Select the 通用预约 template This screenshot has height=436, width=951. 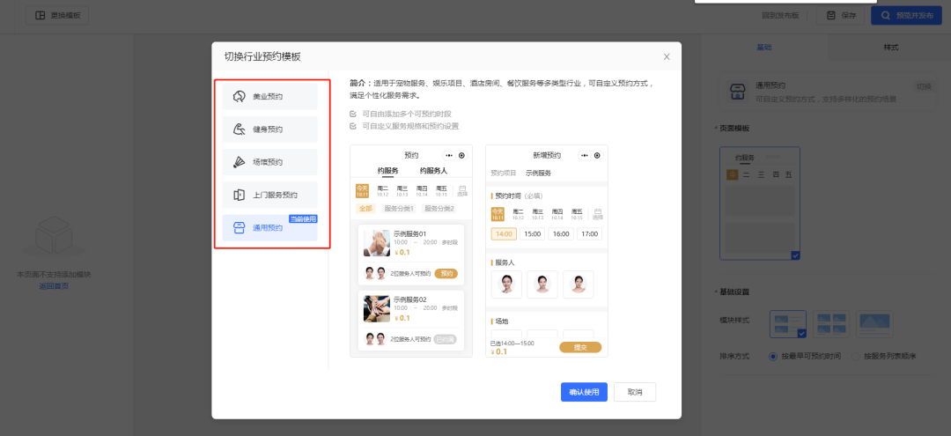tap(269, 227)
